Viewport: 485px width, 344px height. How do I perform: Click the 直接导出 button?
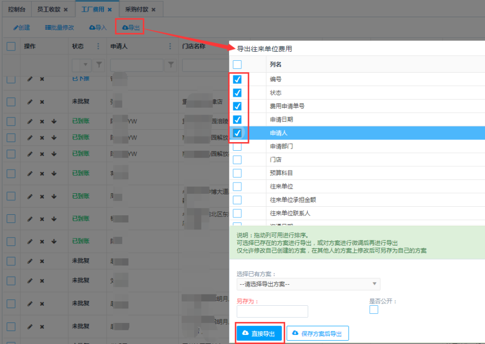(x=259, y=334)
